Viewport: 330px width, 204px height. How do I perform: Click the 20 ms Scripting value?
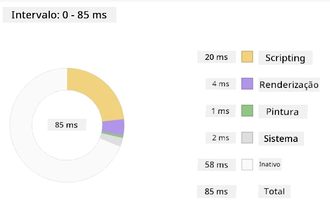pyautogui.click(x=216, y=57)
